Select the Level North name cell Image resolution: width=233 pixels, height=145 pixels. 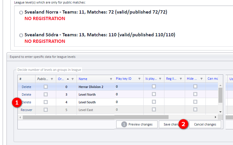[96, 95]
